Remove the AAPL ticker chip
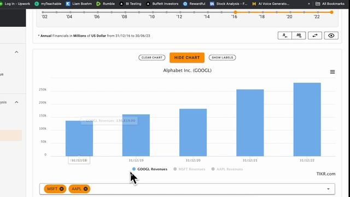 [85, 189]
